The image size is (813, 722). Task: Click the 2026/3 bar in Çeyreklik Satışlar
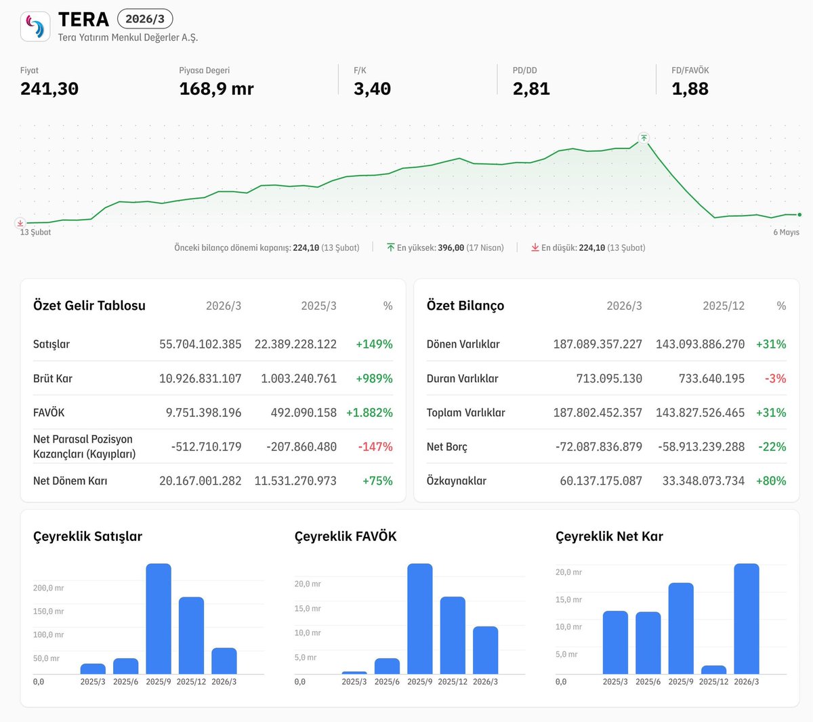224,661
